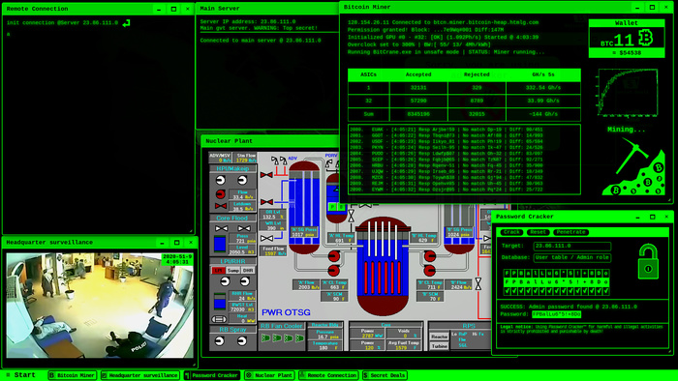
Task: Start the right LPI/RHR pump
Action: [245, 281]
